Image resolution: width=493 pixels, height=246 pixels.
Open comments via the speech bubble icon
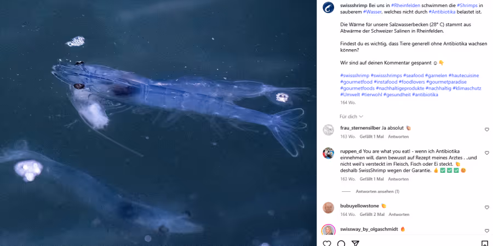coord(341,243)
